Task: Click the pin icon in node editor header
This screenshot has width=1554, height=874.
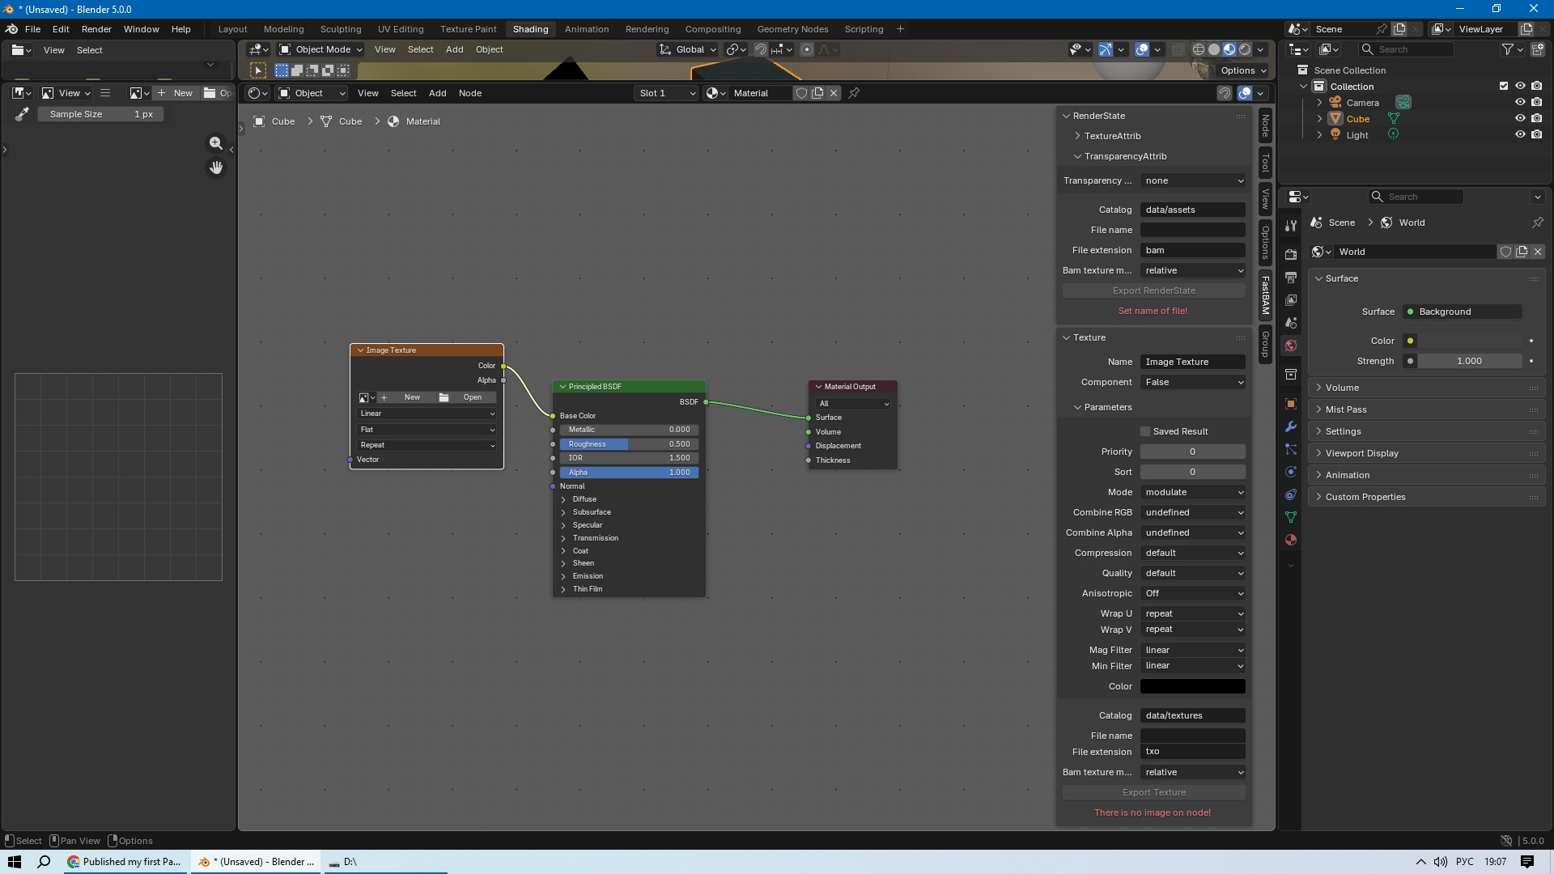Action: tap(854, 93)
